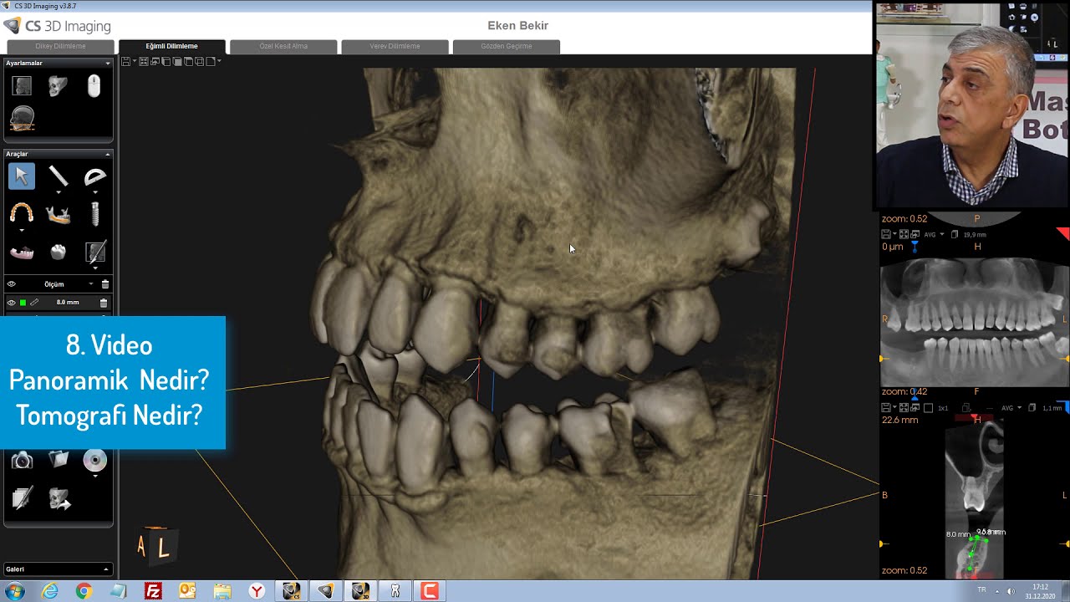Click blue slider handle beside 0 µm
Screen dimensions: 1070x602
pyautogui.click(x=915, y=247)
